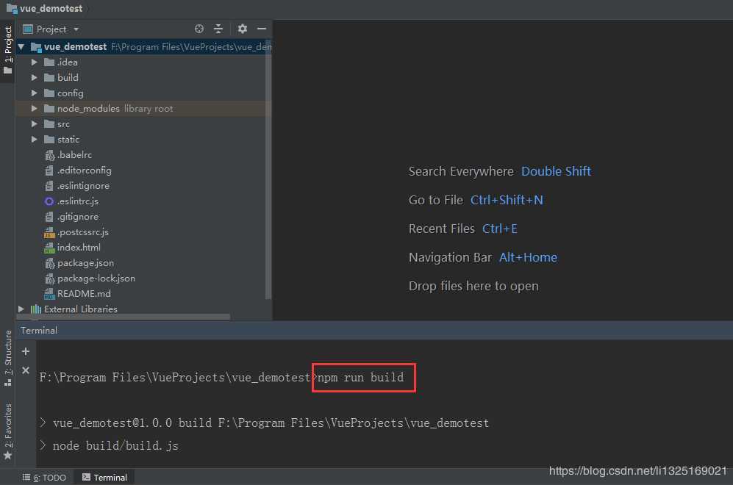This screenshot has width=733, height=485.
Task: Expand the node_modules folder arrow
Action: (34, 109)
